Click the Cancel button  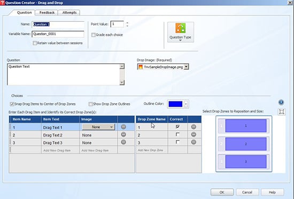[x=247, y=192]
